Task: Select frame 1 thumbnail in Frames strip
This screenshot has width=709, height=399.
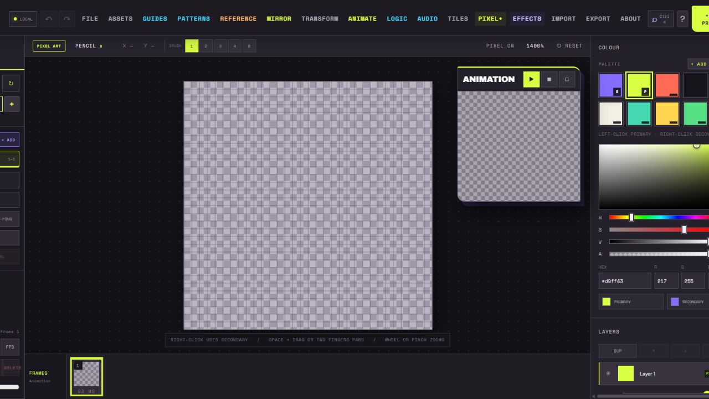Action: click(x=87, y=377)
